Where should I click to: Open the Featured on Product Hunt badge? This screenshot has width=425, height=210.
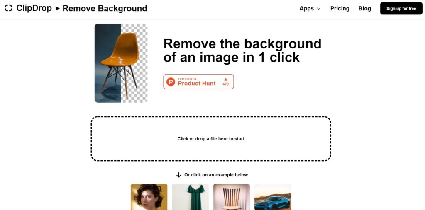[x=198, y=82]
